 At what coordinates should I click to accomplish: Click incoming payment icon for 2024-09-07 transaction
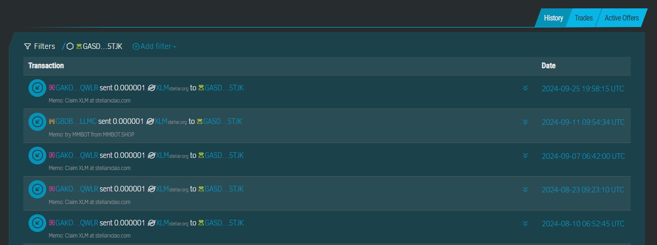click(x=37, y=156)
